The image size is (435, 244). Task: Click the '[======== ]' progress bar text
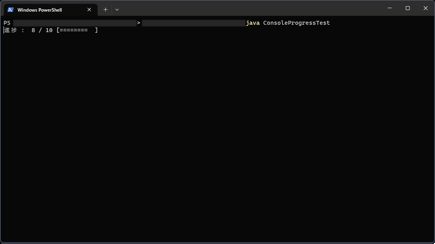(77, 30)
